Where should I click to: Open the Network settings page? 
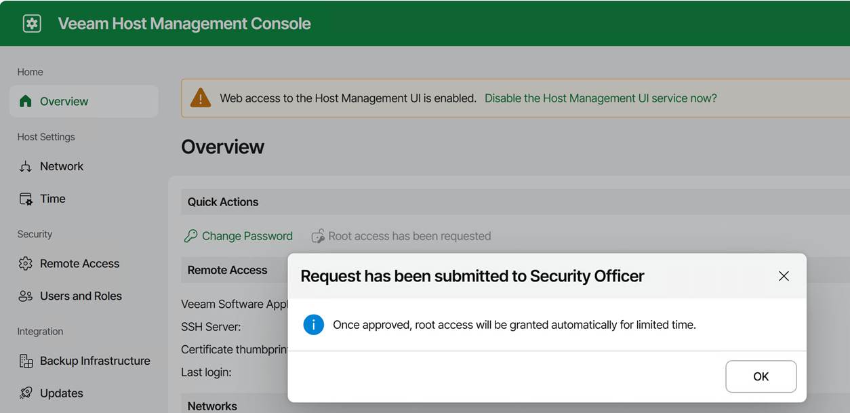pyautogui.click(x=62, y=167)
